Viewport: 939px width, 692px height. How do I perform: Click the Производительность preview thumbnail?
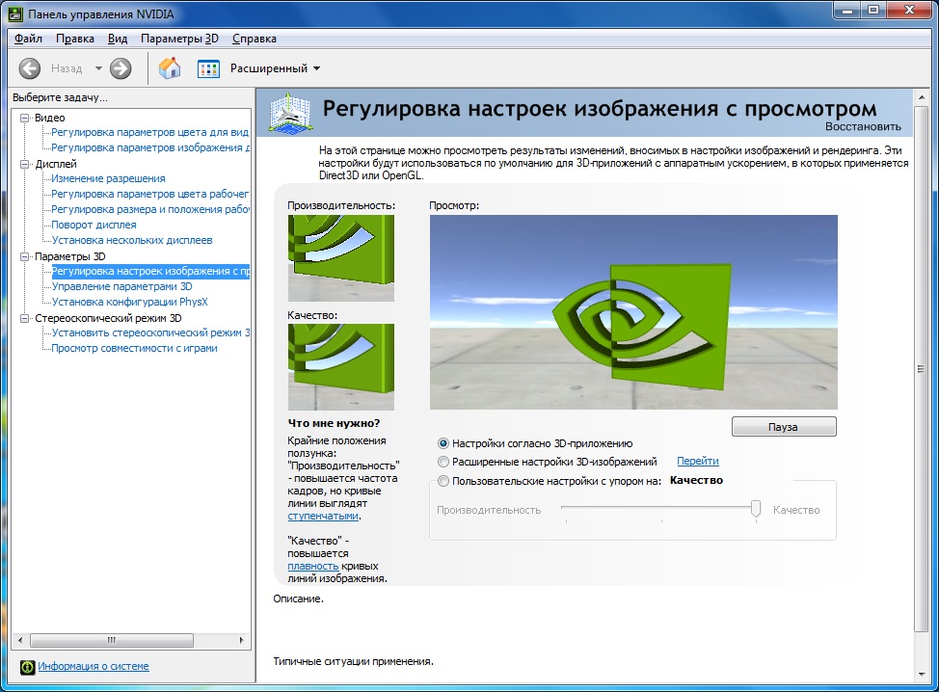point(340,258)
